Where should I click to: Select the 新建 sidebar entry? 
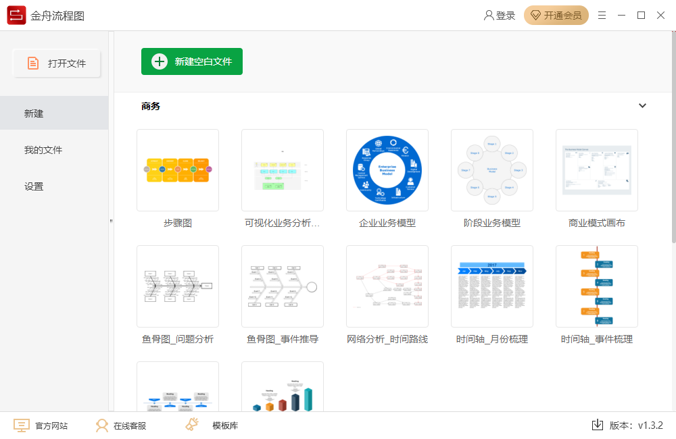(34, 113)
